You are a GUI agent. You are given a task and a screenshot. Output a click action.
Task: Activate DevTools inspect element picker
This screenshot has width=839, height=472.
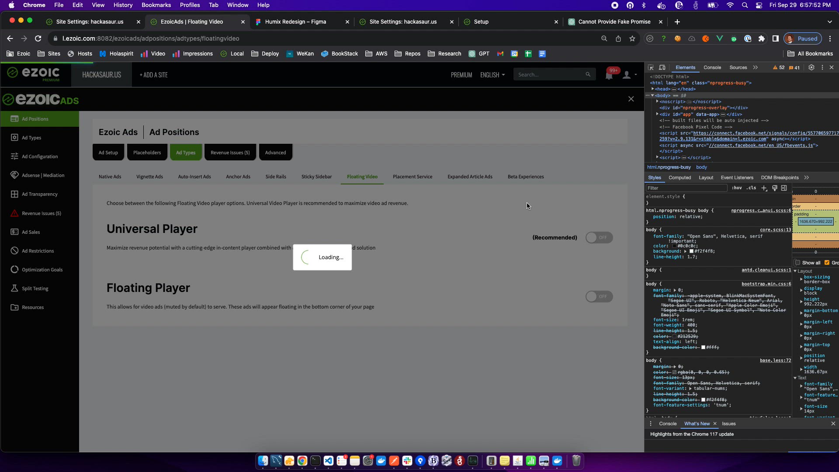pos(651,67)
